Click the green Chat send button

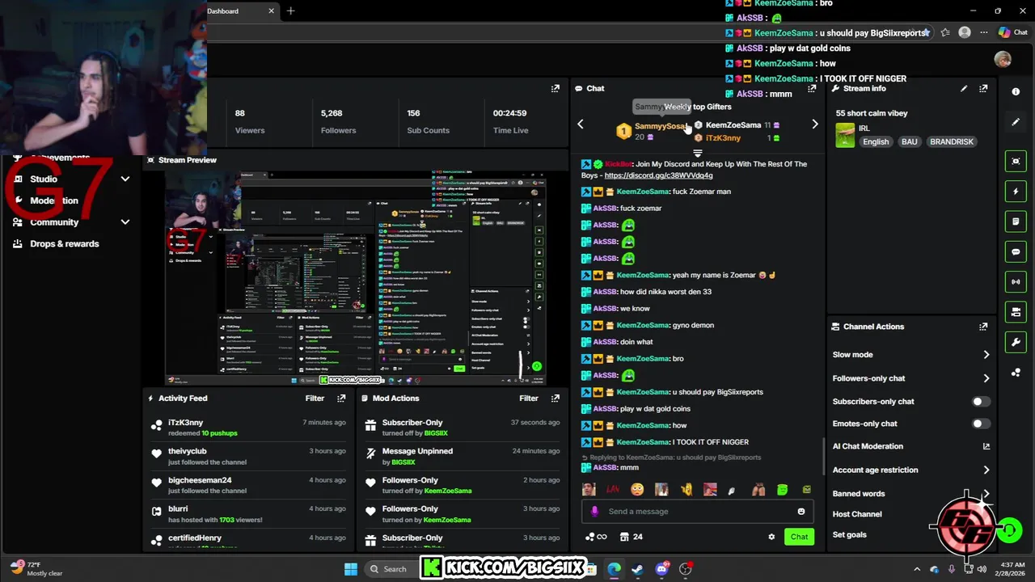pyautogui.click(x=799, y=537)
